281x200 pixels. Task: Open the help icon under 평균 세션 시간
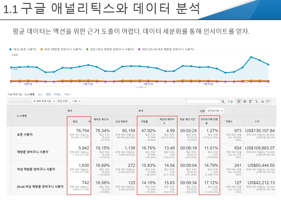(187, 123)
